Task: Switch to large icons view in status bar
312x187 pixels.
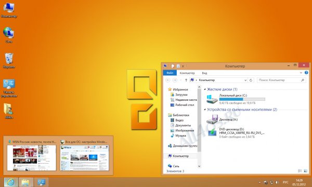Action: click(305, 171)
